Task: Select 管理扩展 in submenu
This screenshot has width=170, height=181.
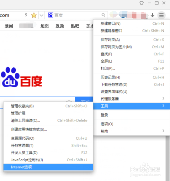Action: pos(48,113)
